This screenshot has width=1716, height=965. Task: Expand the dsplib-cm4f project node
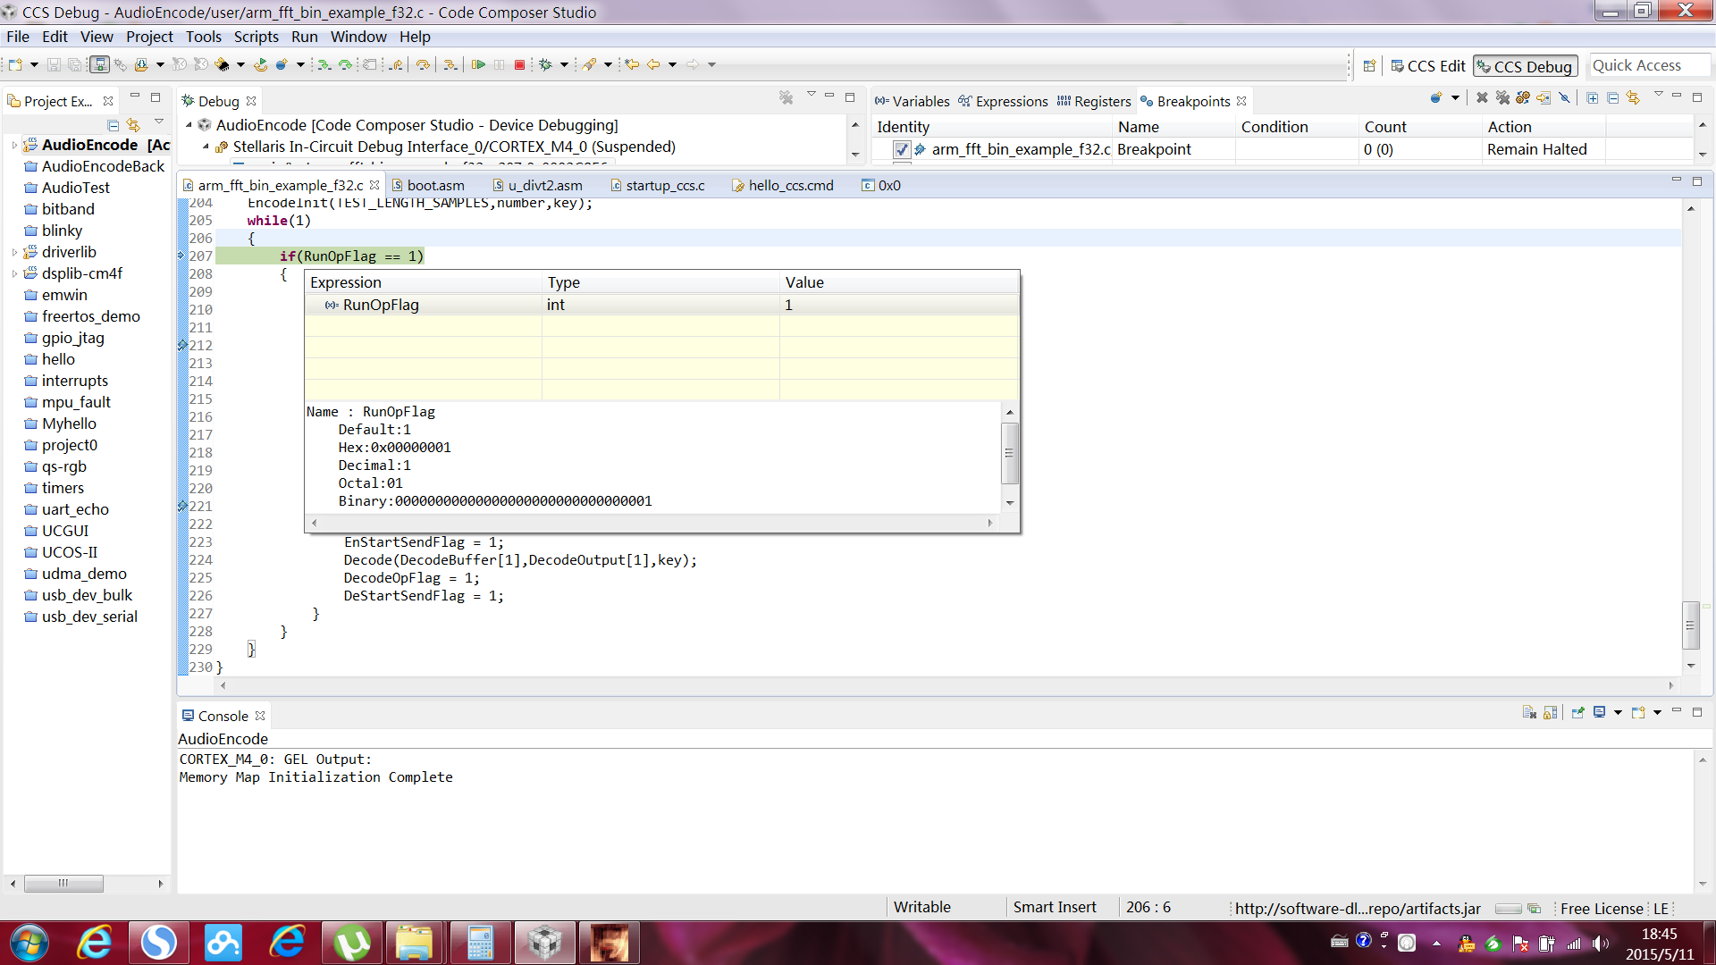coord(14,273)
